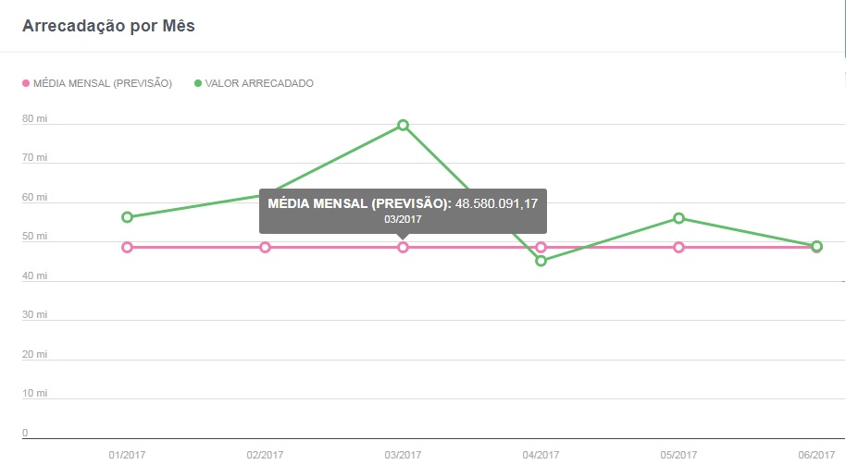This screenshot has width=846, height=465.
Task: Select the green data point for 01/2017
Action: click(127, 217)
